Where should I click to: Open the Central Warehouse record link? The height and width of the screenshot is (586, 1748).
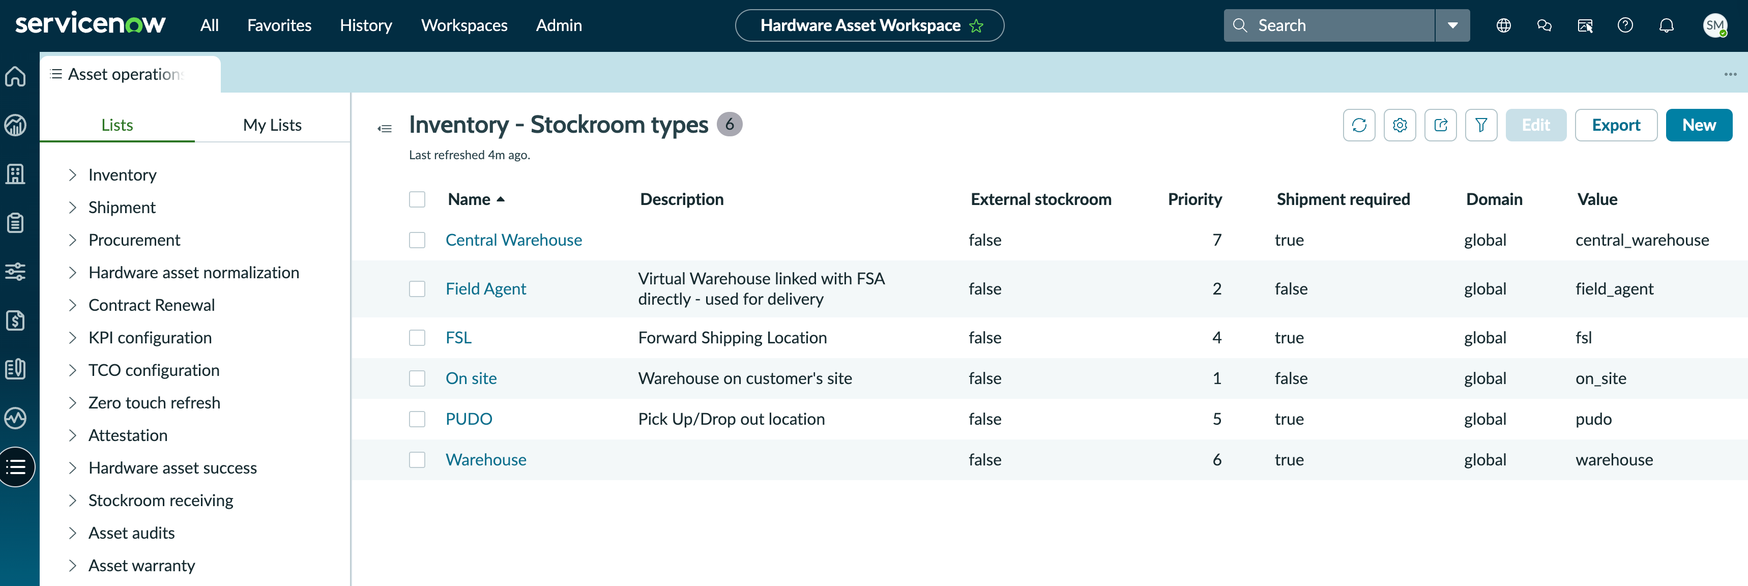click(513, 240)
